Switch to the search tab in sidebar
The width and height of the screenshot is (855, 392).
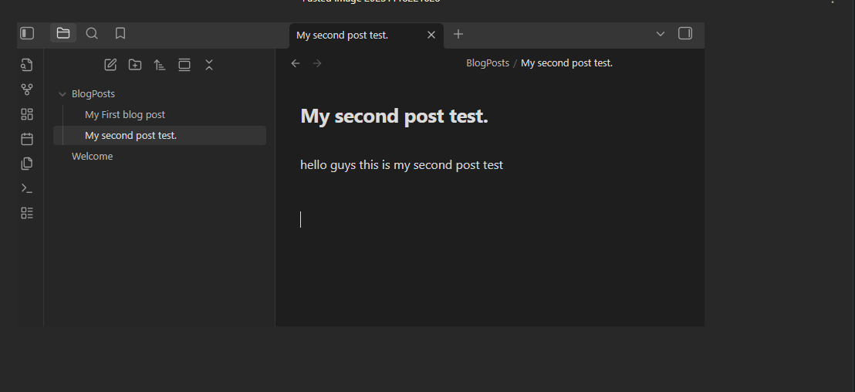pyautogui.click(x=92, y=33)
